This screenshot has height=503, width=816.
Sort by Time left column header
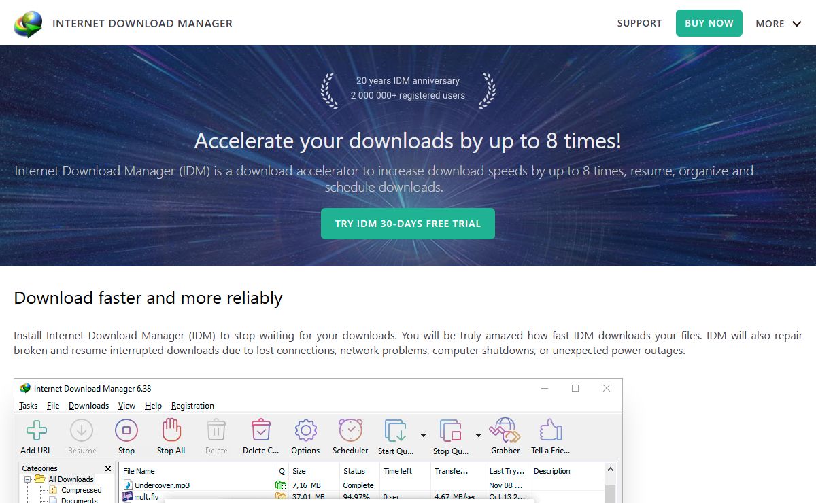tap(405, 471)
